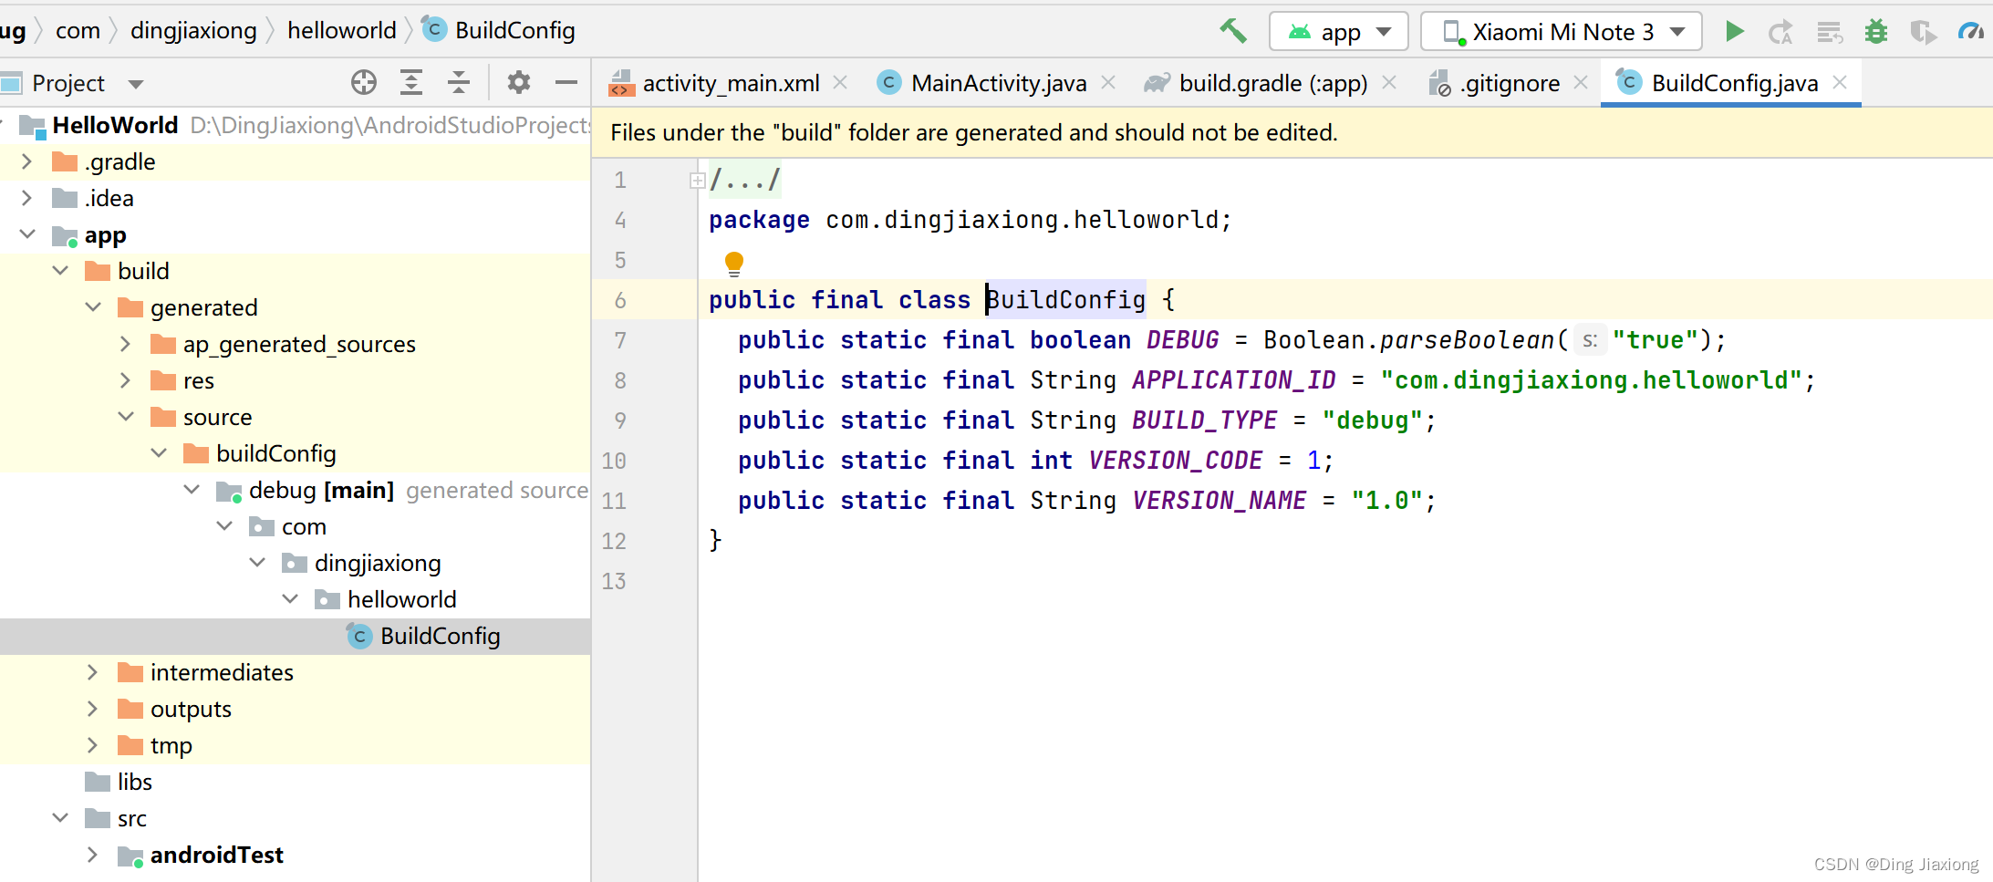
Task: Collapse the buildConfig folder
Action: [159, 453]
